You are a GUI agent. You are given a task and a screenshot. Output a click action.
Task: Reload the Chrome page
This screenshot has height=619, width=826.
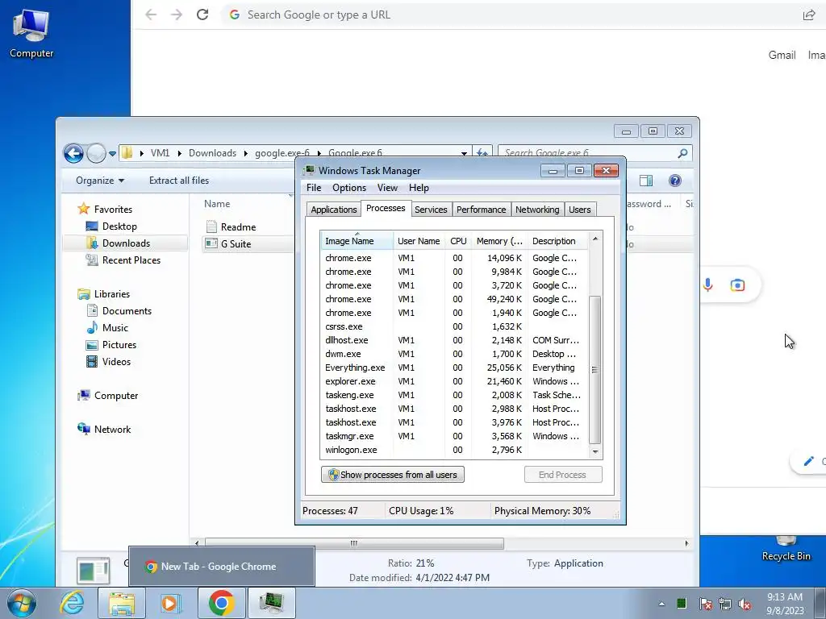202,15
